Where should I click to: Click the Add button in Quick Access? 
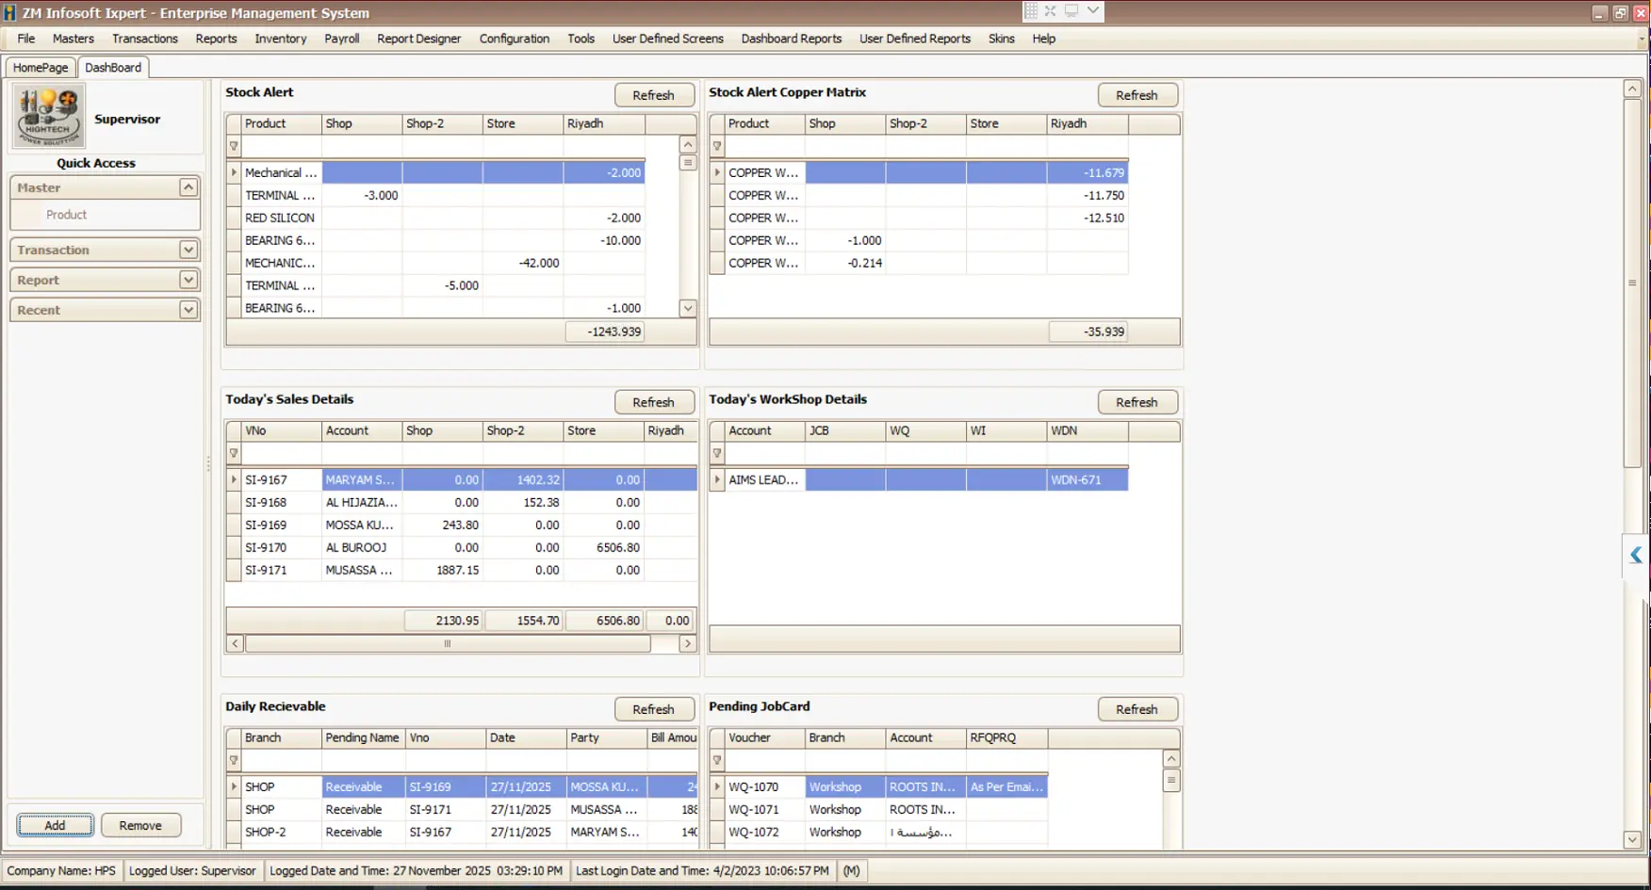(x=55, y=824)
